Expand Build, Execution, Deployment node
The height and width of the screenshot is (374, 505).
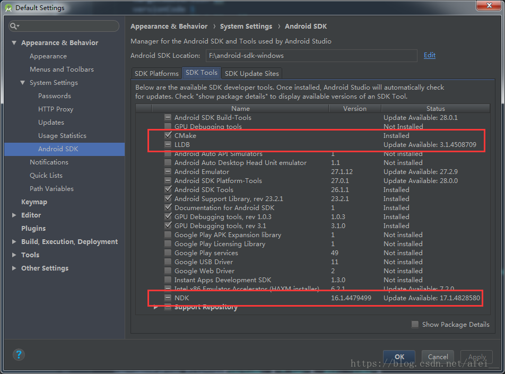click(x=14, y=241)
